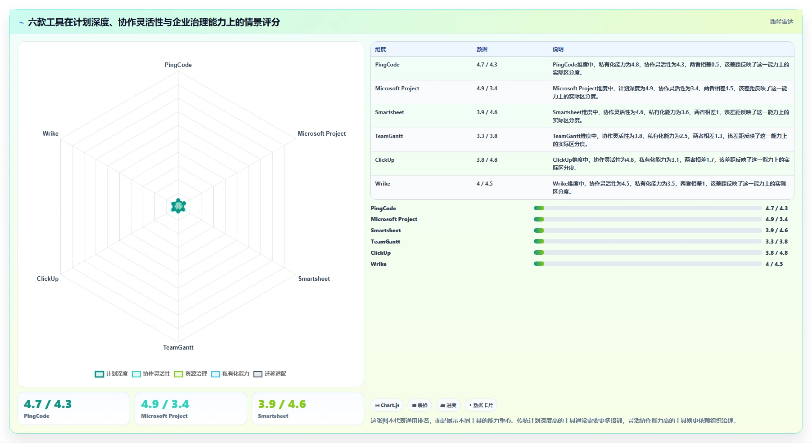
Task: Click the Smartsheet axis label on the radar
Action: coord(314,279)
